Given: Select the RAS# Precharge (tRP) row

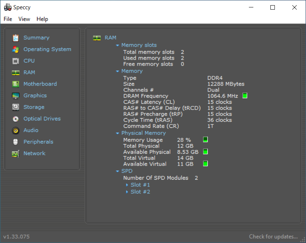Looking at the screenshot, I should coord(178,114).
